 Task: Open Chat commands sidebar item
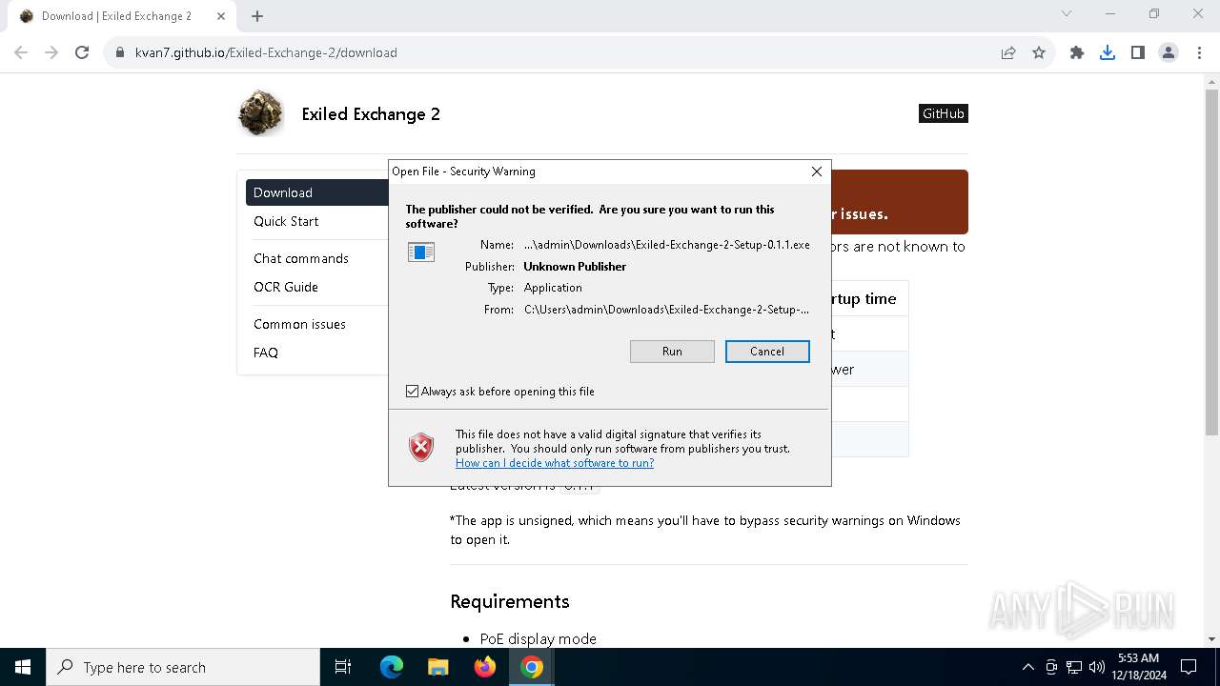[x=301, y=258]
